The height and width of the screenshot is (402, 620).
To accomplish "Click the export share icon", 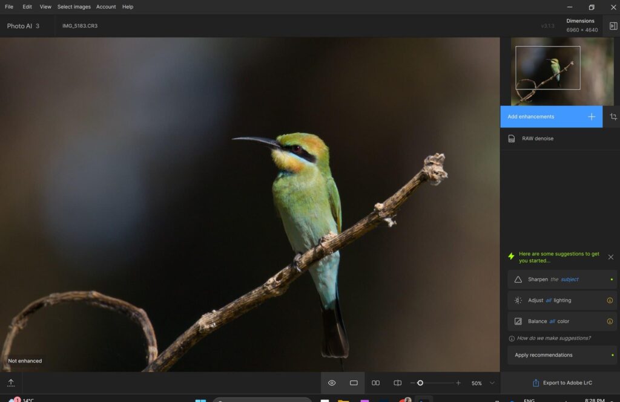I will (536, 383).
